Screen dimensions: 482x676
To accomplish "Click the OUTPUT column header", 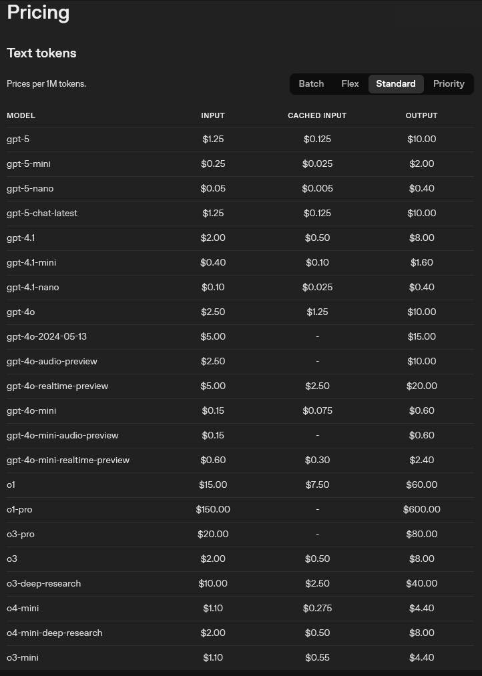I will point(422,115).
